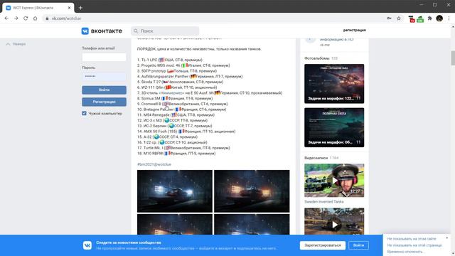
Task: Click list item Cromwell B
Action: (182, 104)
